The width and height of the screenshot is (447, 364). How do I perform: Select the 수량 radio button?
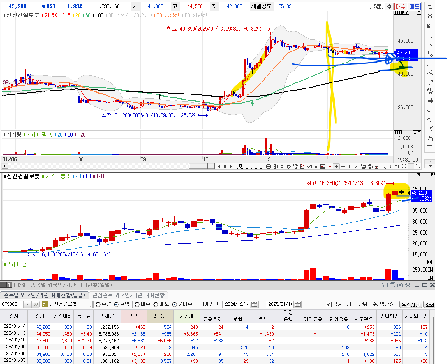[x=98, y=304]
